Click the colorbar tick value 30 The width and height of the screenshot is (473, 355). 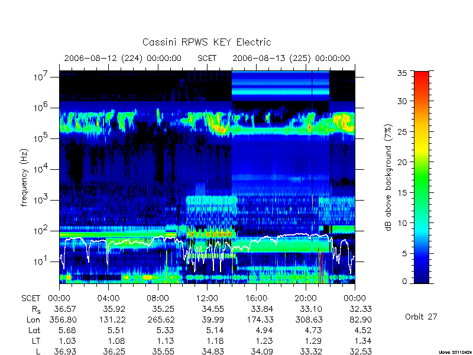tap(402, 101)
